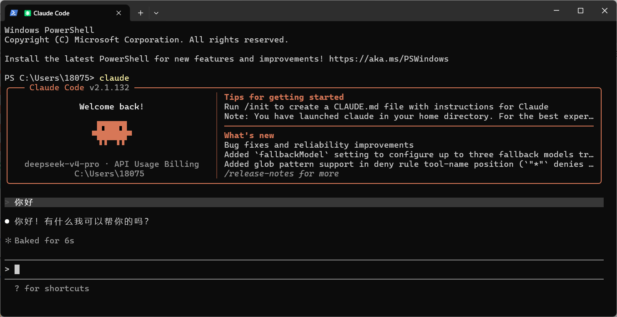The height and width of the screenshot is (317, 617).
Task: Click the 'Baked for 6s' status text
Action: click(44, 240)
